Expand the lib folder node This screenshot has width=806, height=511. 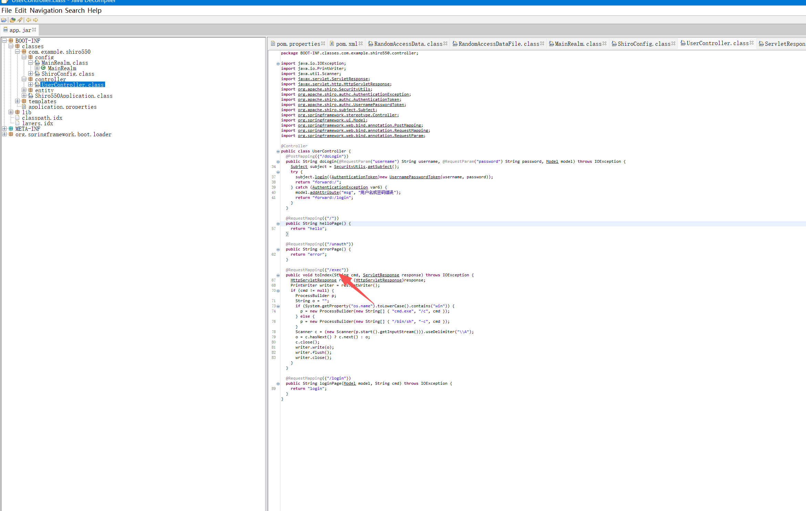coord(11,112)
